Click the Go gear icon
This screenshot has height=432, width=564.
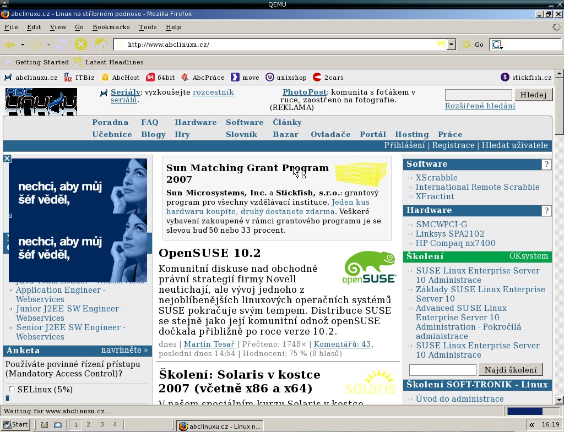click(467, 45)
